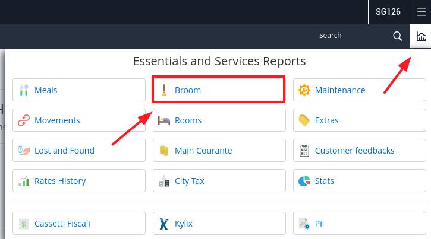Screen dimensions: 431x239
Task: Click the magnifying glass search icon
Action: point(398,36)
